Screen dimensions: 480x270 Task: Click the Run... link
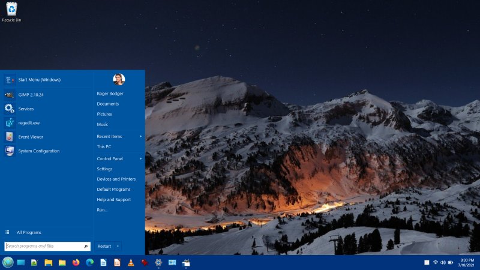pos(103,210)
